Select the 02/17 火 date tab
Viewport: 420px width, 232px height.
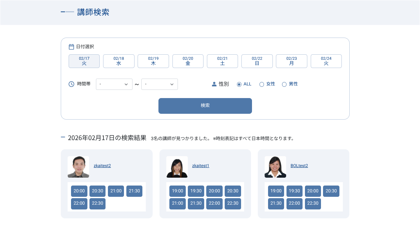coord(84,61)
